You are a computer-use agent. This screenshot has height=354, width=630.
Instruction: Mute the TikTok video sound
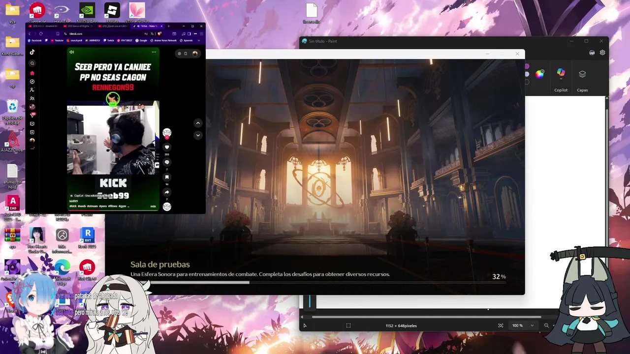pos(72,52)
